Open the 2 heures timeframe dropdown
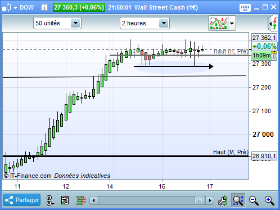The width and height of the screenshot is (280, 210). [144, 23]
